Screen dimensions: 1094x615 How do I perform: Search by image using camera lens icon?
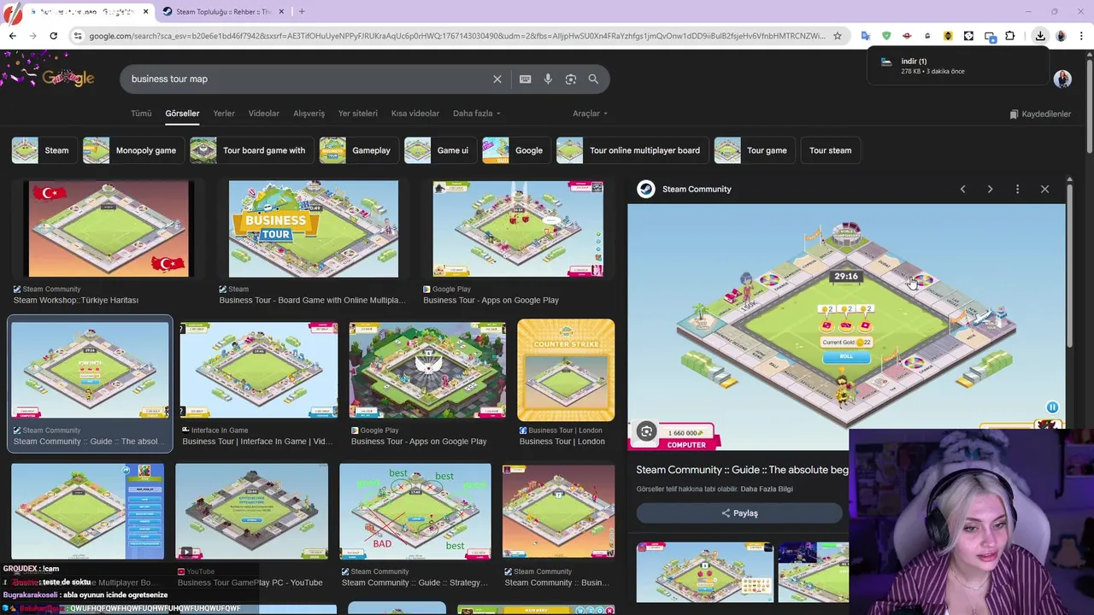(x=571, y=79)
